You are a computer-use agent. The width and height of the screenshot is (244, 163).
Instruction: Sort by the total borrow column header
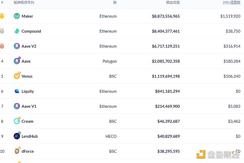click(x=173, y=2)
